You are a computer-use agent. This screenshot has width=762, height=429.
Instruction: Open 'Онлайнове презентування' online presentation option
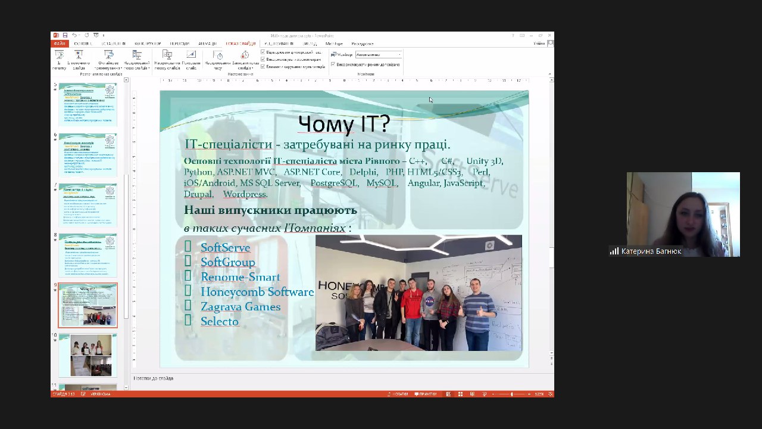pyautogui.click(x=108, y=60)
